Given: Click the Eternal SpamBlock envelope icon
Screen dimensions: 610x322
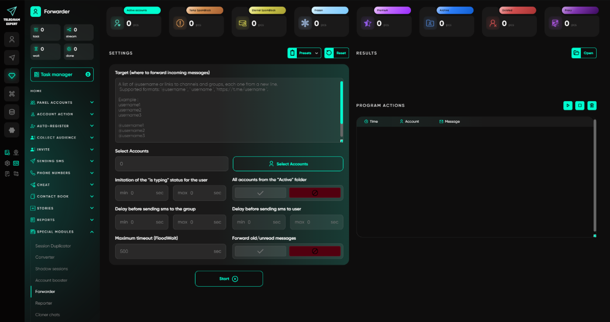Looking at the screenshot, I should [243, 24].
